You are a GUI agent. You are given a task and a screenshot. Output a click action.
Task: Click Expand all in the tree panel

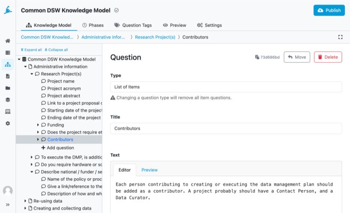(x=31, y=50)
